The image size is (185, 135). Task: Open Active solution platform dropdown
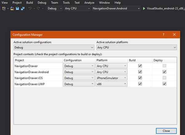[x=137, y=47]
